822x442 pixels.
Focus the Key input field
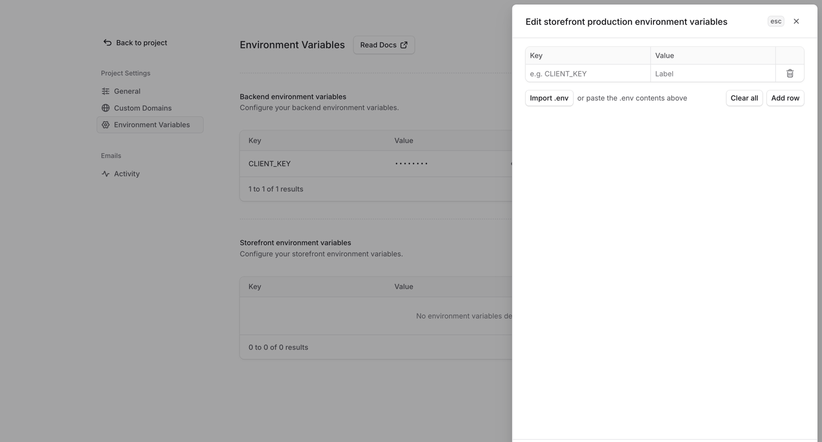pos(588,73)
